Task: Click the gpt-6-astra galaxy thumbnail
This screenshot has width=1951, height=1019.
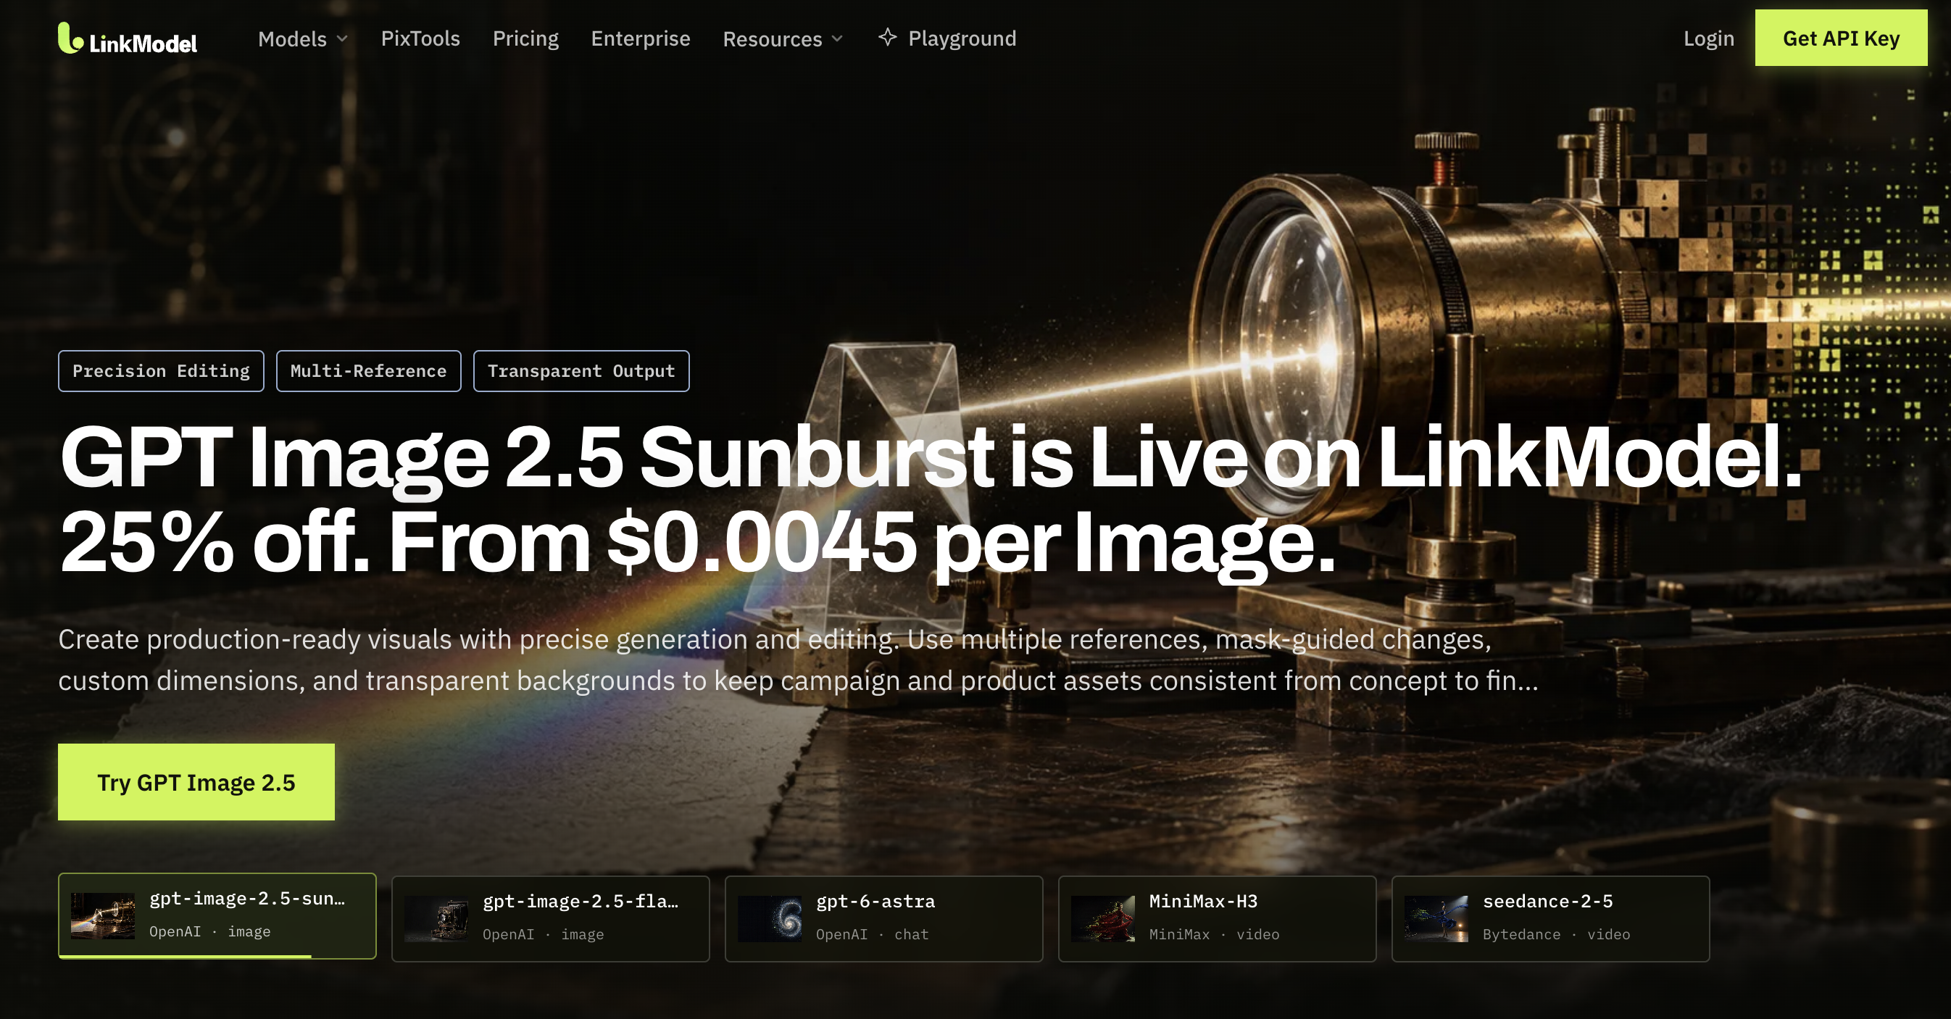Action: click(770, 919)
